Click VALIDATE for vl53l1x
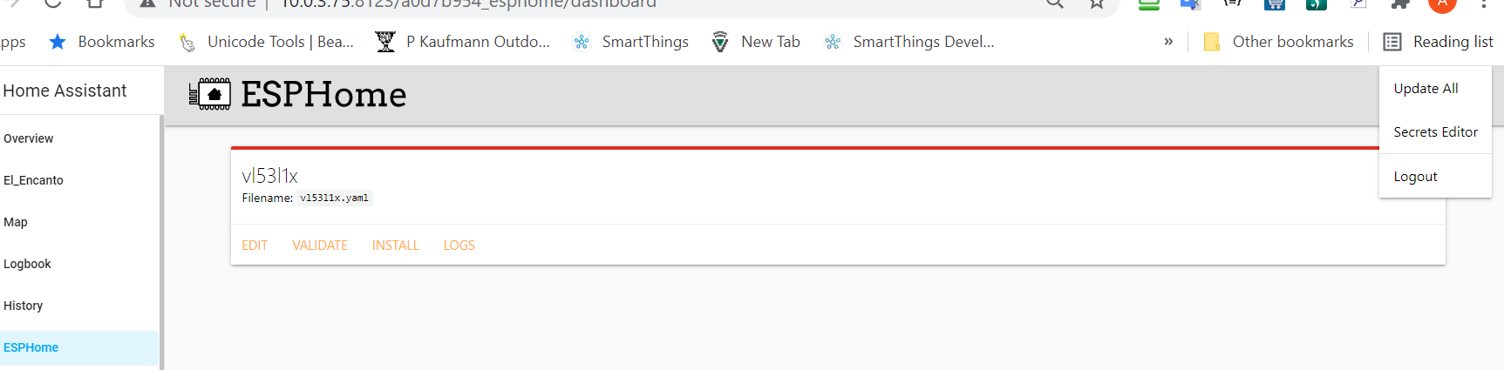 point(320,246)
